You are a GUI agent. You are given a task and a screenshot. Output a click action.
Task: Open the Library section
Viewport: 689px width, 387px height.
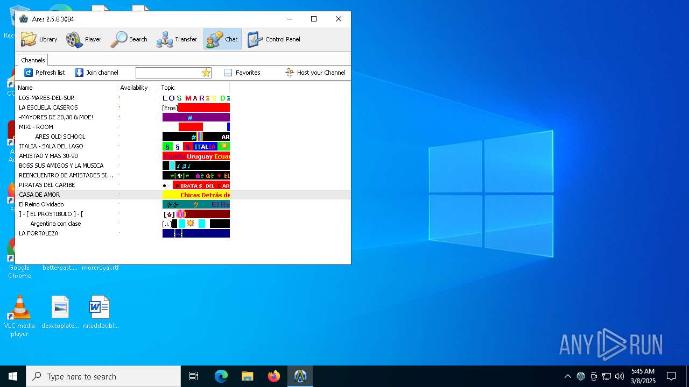point(39,39)
